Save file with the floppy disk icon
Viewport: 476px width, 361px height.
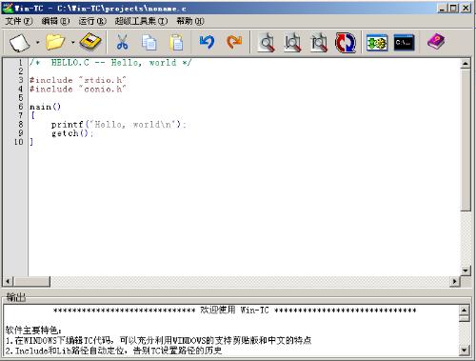pos(90,42)
